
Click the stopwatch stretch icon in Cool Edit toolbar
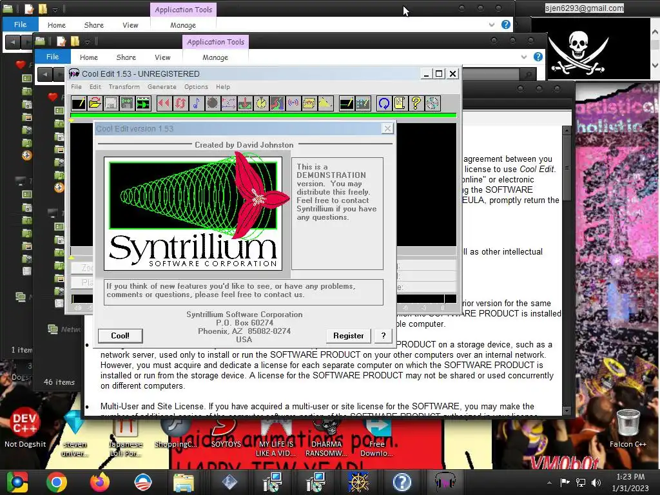tap(261, 103)
